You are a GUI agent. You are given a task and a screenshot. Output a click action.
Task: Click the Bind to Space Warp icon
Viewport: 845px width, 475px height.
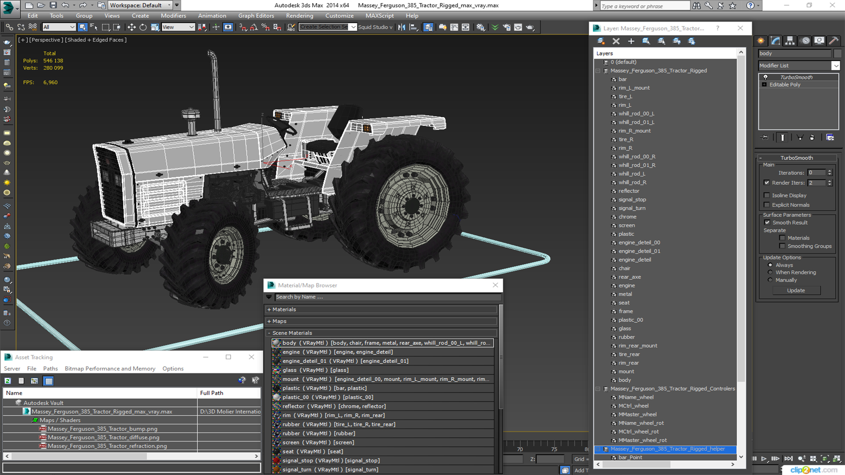[33, 27]
